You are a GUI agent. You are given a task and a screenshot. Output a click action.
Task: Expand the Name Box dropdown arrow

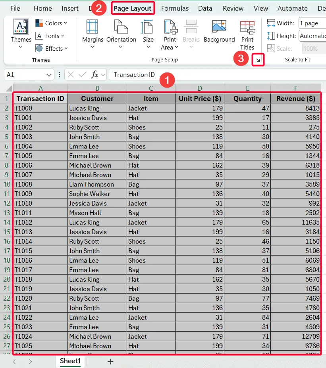pos(49,75)
